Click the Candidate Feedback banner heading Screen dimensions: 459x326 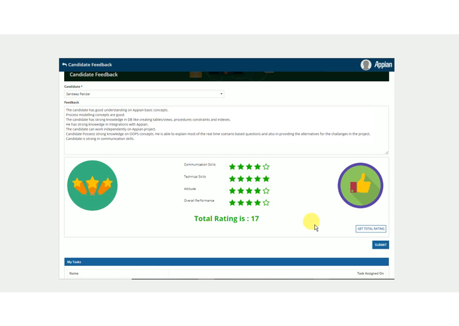coord(94,75)
